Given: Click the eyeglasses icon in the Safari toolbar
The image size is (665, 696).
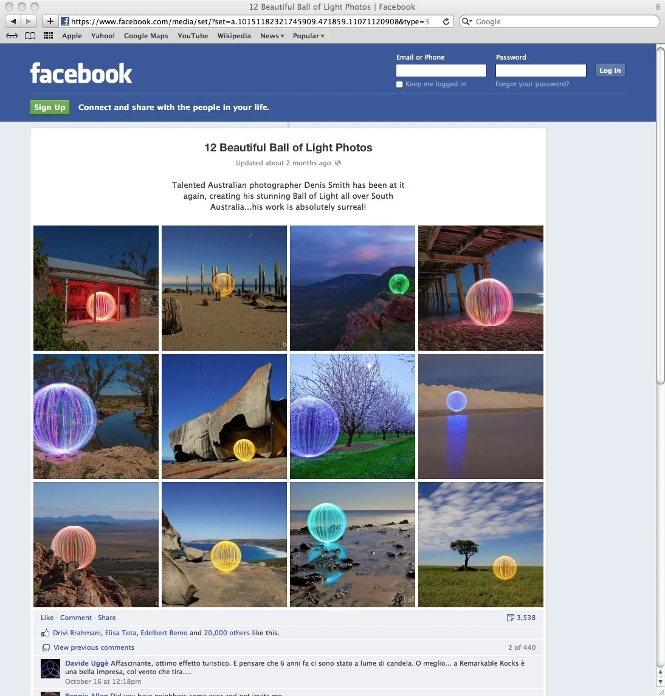Looking at the screenshot, I should tap(12, 35).
